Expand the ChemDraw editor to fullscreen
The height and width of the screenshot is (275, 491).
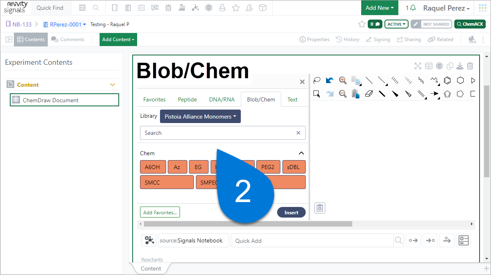tap(418, 66)
